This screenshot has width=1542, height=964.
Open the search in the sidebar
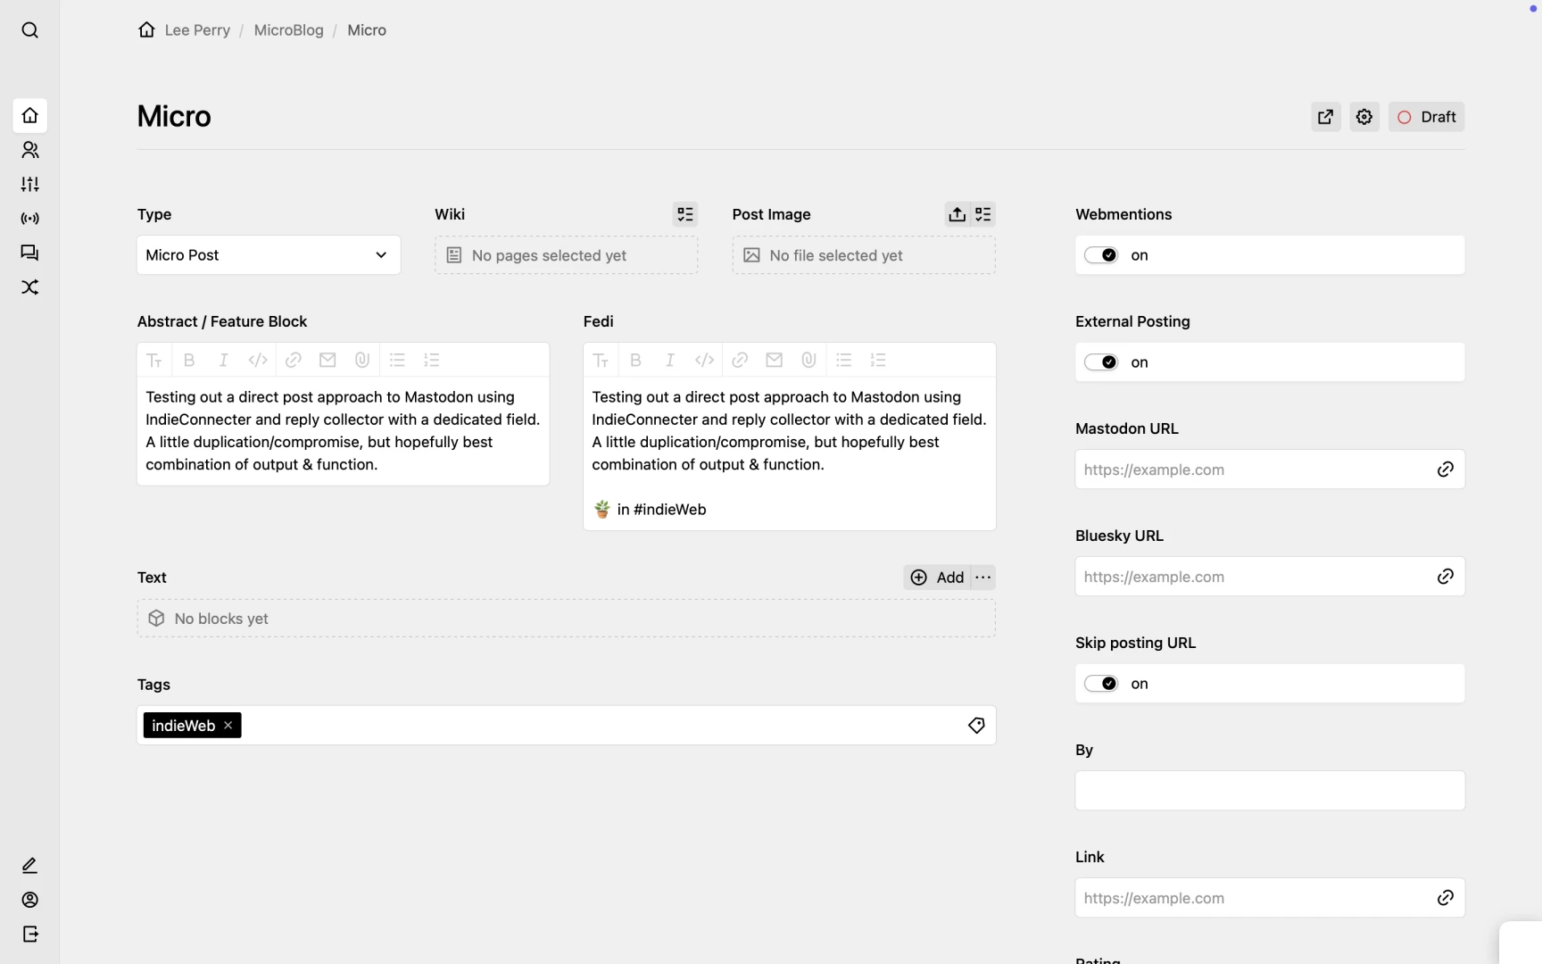[29, 29]
